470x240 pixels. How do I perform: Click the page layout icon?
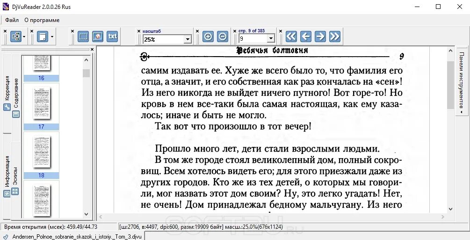point(43,36)
